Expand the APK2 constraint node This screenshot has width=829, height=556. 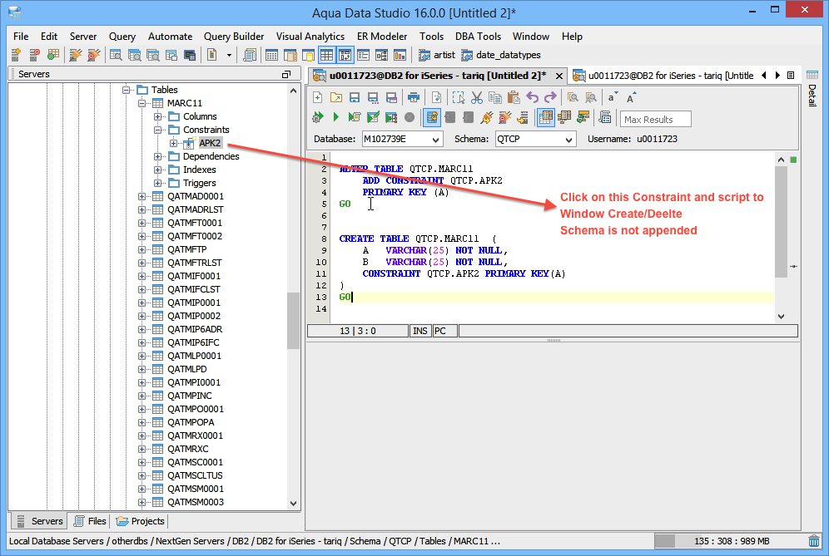pyautogui.click(x=173, y=143)
